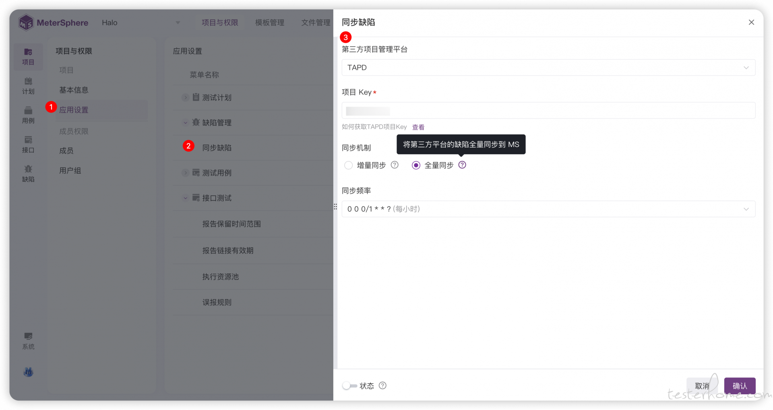Select 应用设置 menu item
The height and width of the screenshot is (410, 773).
[x=101, y=110]
